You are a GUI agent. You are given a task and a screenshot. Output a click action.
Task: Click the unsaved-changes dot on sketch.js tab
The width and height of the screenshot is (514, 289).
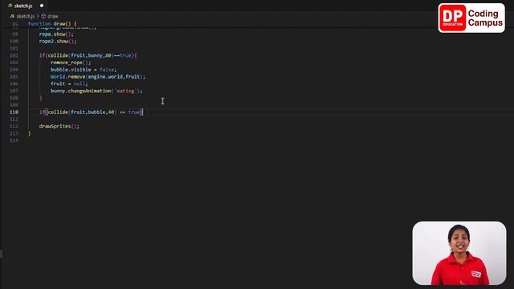42,6
